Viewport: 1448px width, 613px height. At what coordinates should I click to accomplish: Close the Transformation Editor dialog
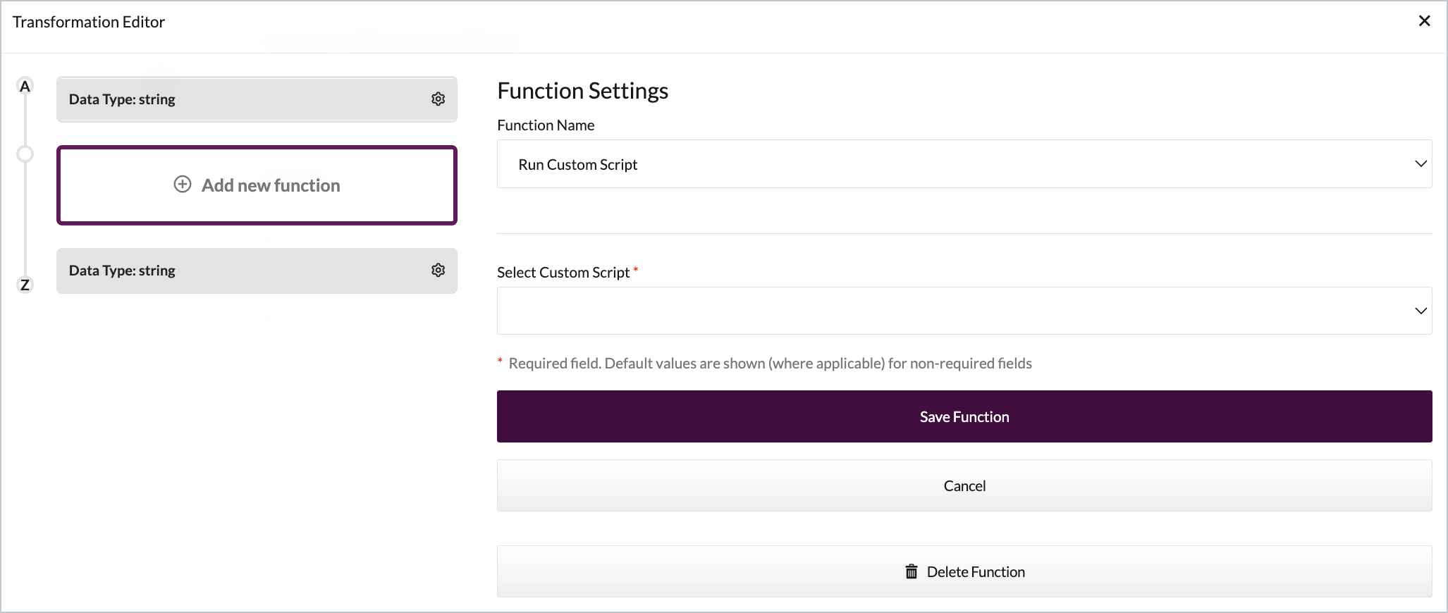click(1424, 21)
